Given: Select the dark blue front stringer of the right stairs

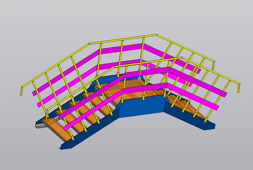Looking at the screenshot, I should tap(190, 116).
